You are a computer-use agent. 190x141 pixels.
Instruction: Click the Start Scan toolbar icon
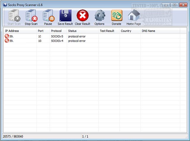tap(14, 16)
